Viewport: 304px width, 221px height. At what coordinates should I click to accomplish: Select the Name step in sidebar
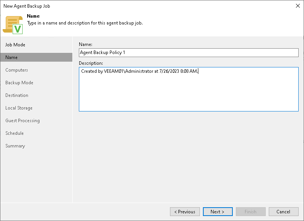click(x=11, y=57)
